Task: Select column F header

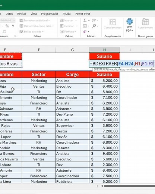Action: [x=39, y=50]
